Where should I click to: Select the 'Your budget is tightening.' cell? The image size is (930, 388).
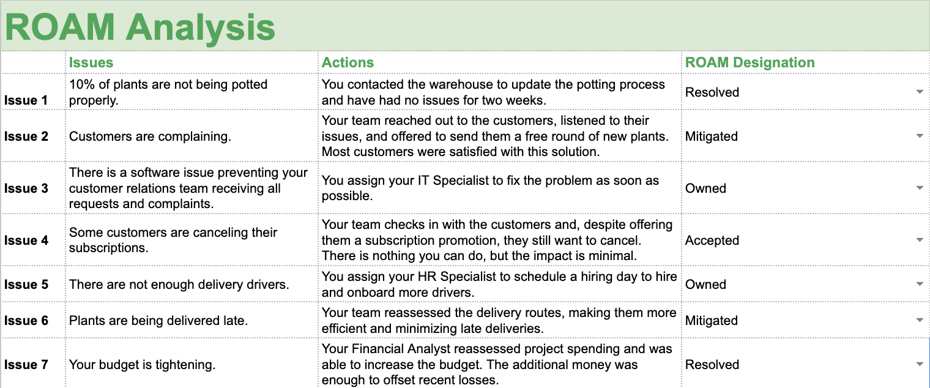[x=192, y=364]
